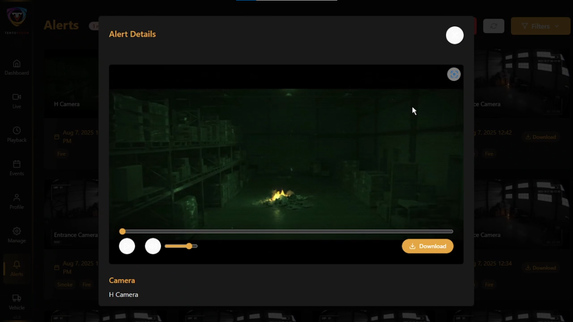Click the volume slider handle
The image size is (573, 322).
point(190,246)
